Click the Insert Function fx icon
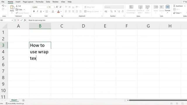This screenshot has width=187, height=105. 25,20
